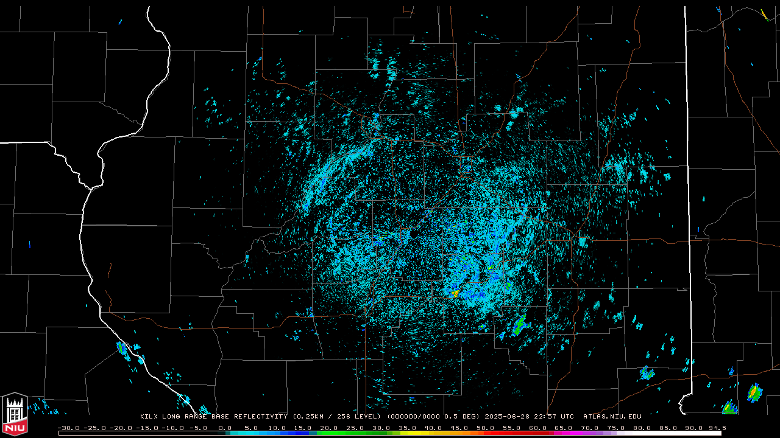780x438 pixels.
Task: Click the green segment of the color bar
Action: (x=353, y=433)
